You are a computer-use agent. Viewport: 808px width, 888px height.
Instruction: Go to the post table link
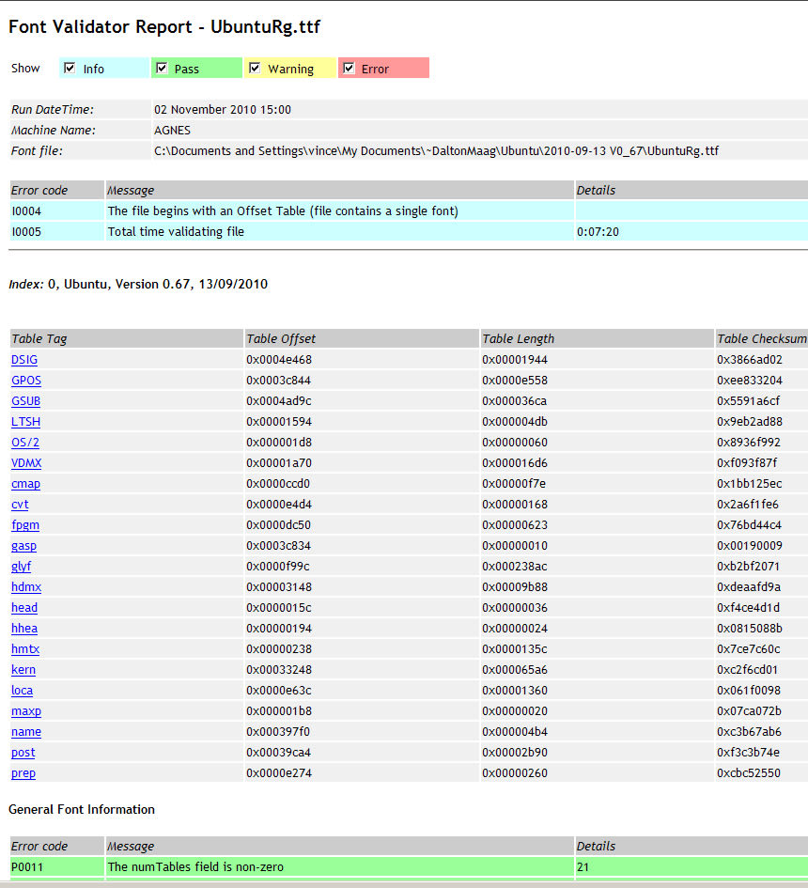pyautogui.click(x=23, y=752)
